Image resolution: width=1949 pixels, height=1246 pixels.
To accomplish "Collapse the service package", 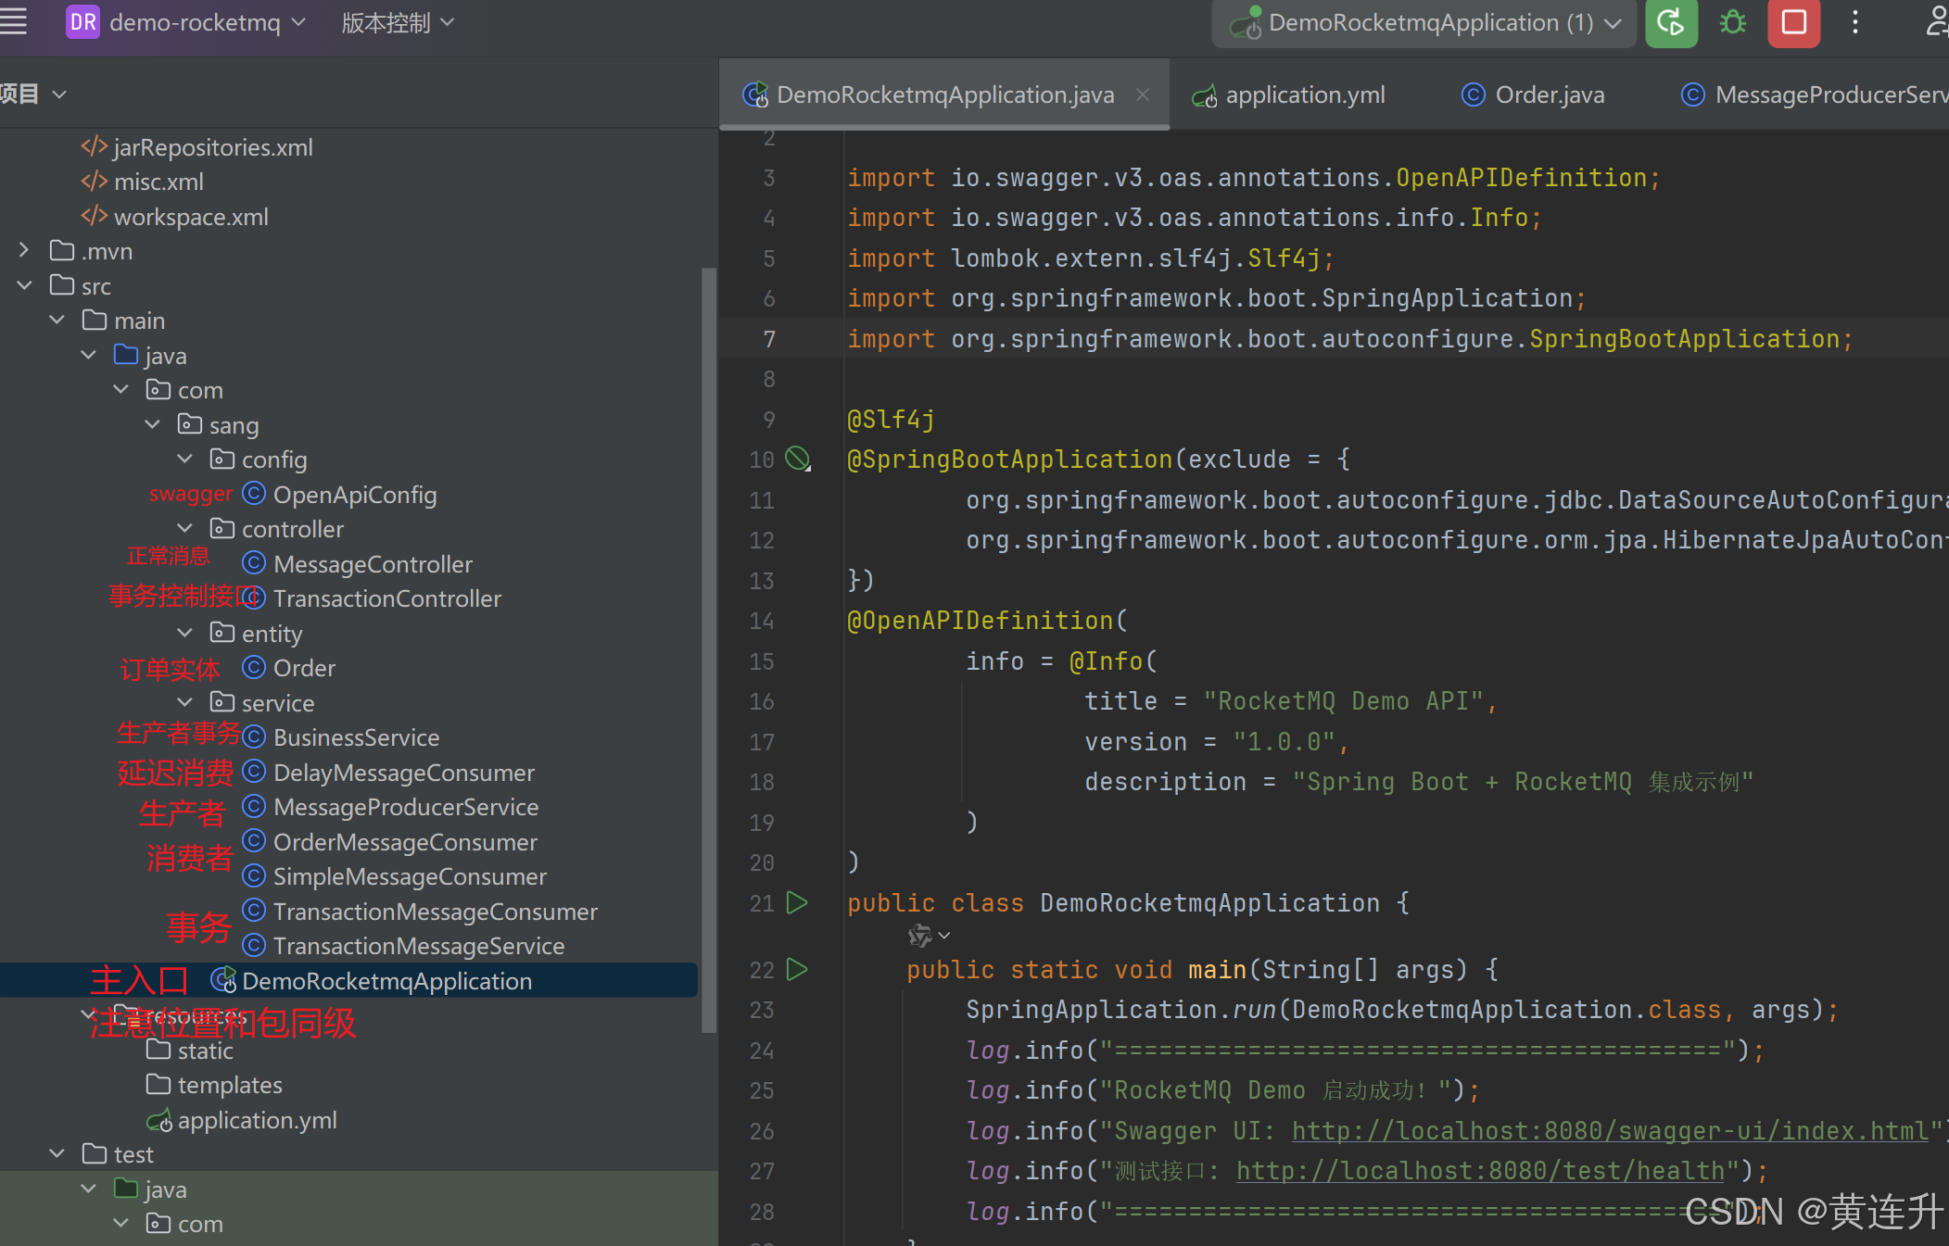I will pyautogui.click(x=185, y=702).
